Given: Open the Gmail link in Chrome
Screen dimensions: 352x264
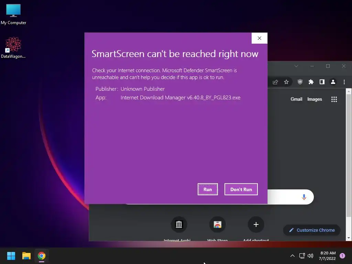Looking at the screenshot, I should [296, 99].
